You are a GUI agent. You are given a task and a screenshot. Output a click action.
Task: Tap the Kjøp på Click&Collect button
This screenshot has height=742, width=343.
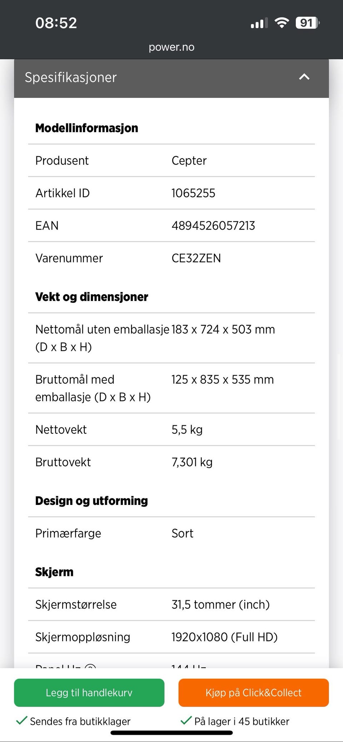253,693
